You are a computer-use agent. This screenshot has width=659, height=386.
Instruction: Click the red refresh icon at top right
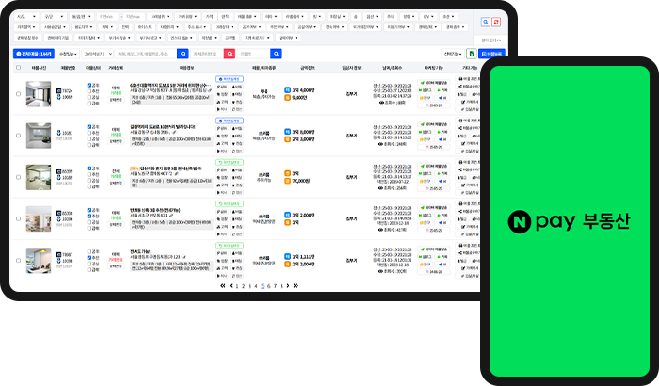coord(497,21)
